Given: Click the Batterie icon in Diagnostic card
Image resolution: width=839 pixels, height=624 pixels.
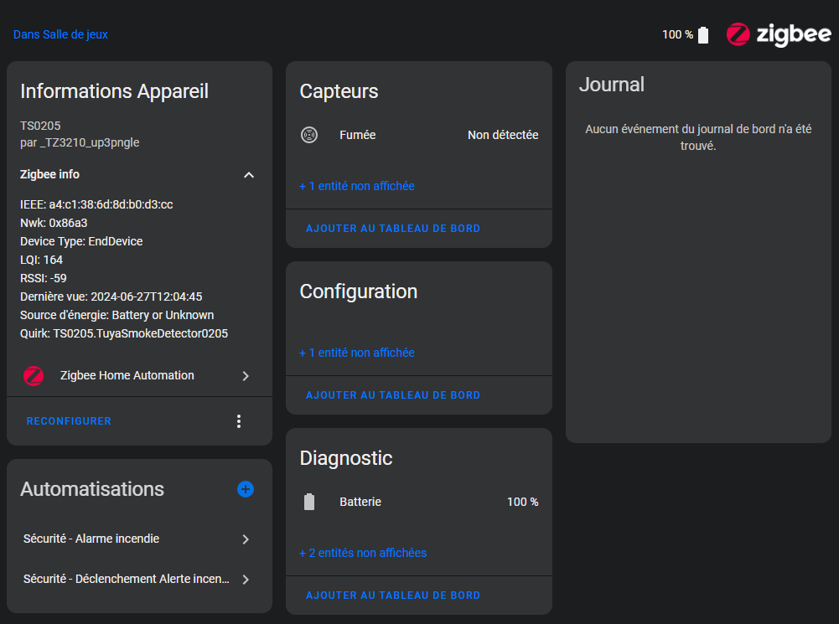Looking at the screenshot, I should (x=309, y=502).
